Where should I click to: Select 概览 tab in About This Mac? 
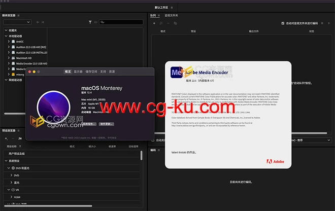68,72
